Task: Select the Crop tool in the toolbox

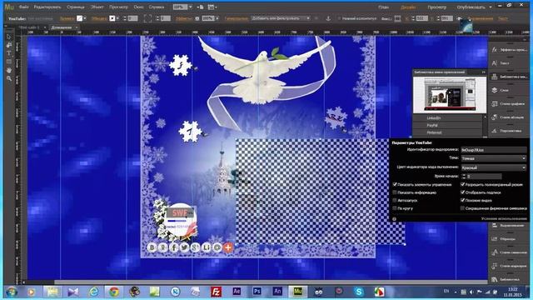Action: click(x=9, y=45)
